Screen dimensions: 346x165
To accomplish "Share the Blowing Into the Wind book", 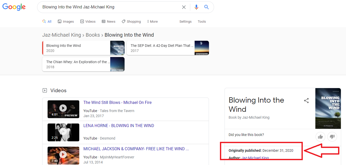I will [x=306, y=101].
